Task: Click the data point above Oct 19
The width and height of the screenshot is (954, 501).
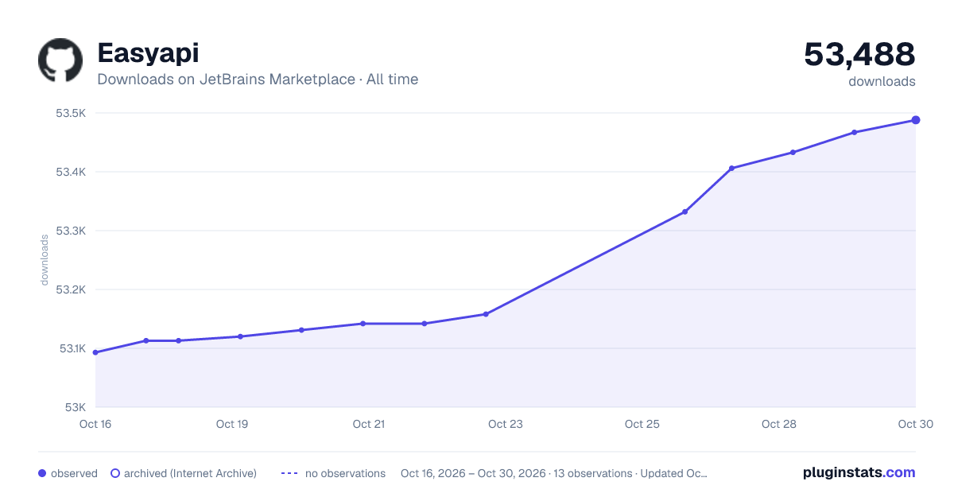Action: pyautogui.click(x=240, y=336)
